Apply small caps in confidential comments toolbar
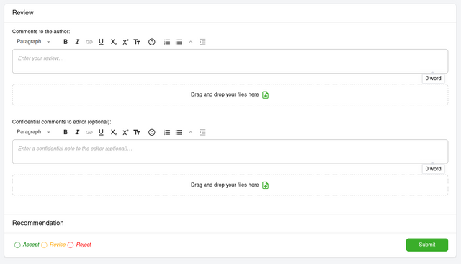461x264 pixels. [x=137, y=132]
